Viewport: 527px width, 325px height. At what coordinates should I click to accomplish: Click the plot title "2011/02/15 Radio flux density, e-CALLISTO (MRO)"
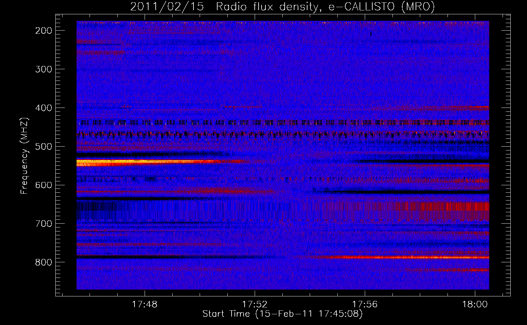[282, 6]
